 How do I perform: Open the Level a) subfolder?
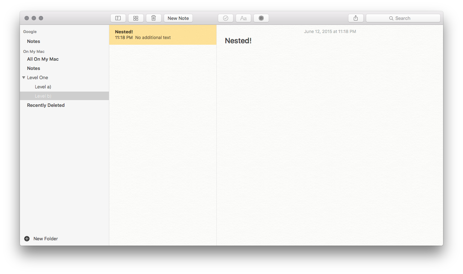64,87
